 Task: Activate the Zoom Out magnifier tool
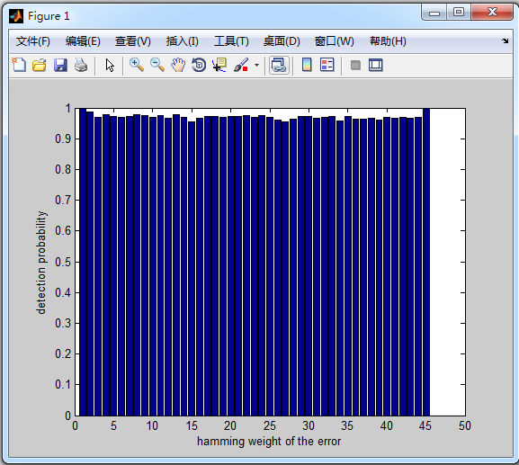(157, 65)
